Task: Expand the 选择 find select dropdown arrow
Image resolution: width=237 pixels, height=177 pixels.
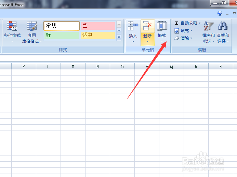Action: click(x=228, y=41)
